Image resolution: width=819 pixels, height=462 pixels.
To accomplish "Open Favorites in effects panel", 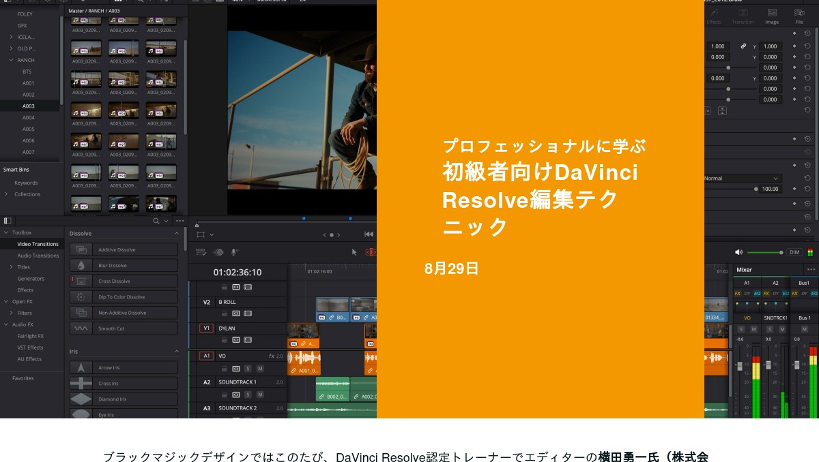I will click(23, 378).
